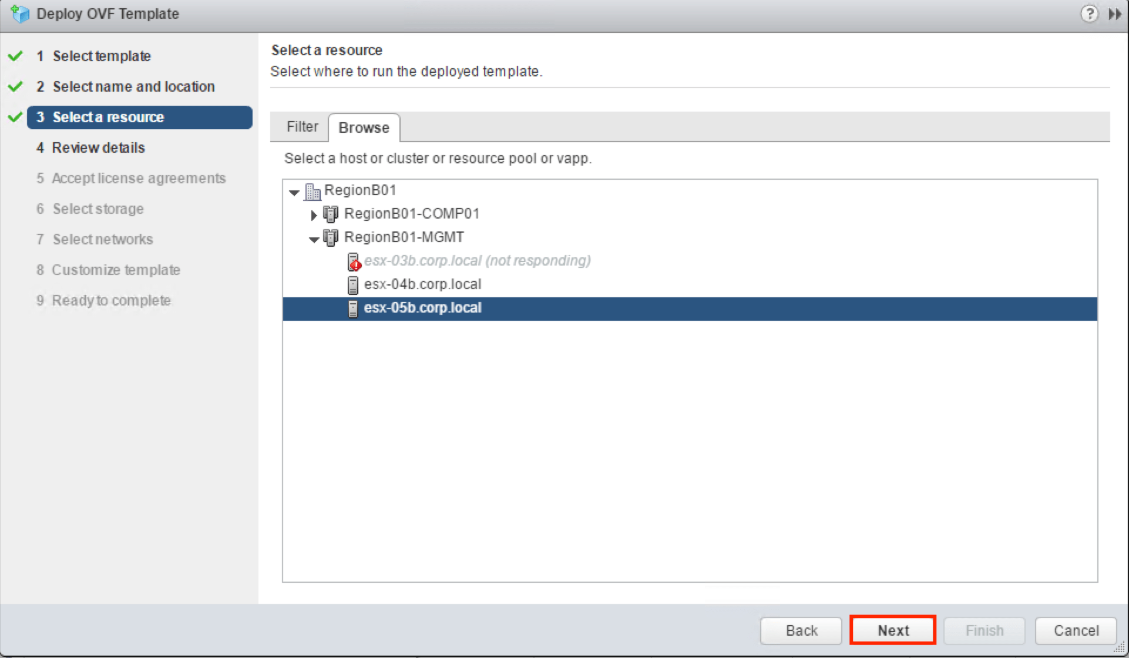Click the esx-03b not responding host icon
Screen dimensions: 1129x658
point(353,261)
